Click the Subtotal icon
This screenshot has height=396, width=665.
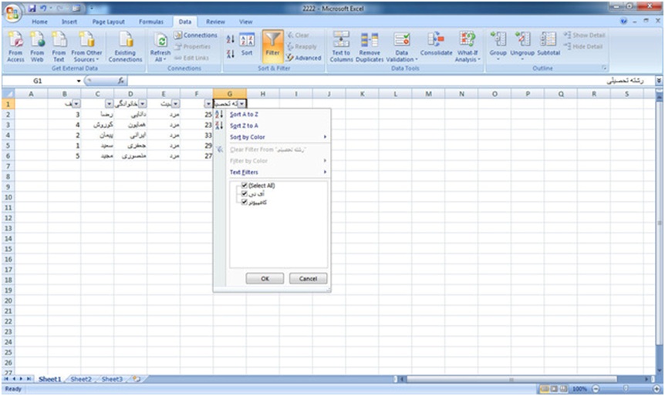549,42
